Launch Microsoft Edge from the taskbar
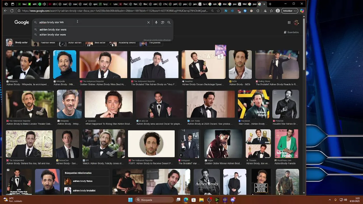 [186, 200]
